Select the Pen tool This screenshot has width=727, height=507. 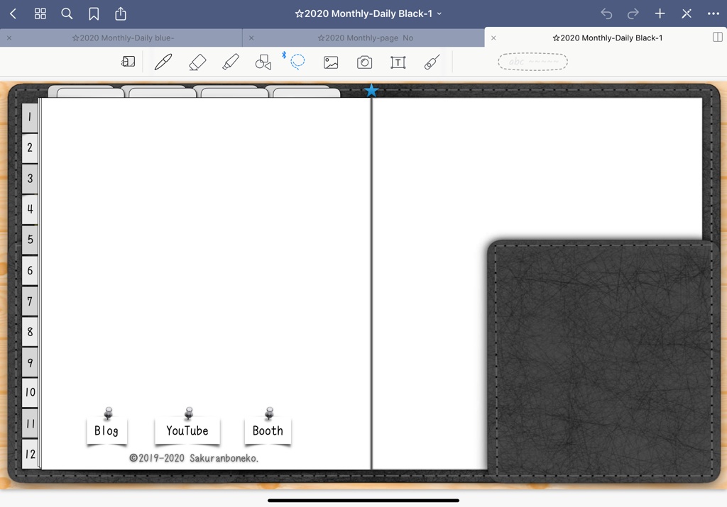click(163, 62)
